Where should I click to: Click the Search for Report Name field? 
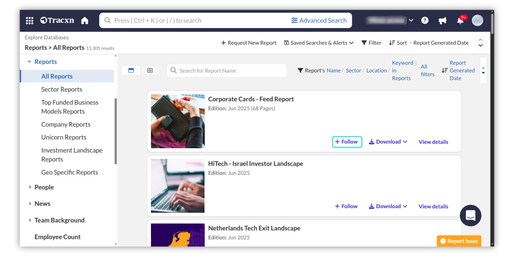[230, 71]
